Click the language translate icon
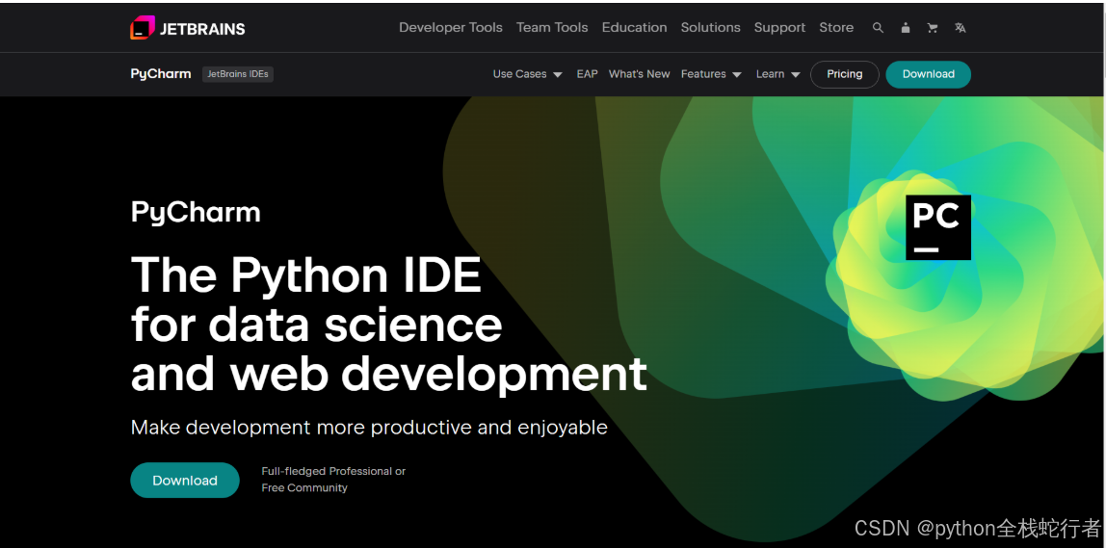Viewport: 1106px width, 548px height. (x=960, y=28)
